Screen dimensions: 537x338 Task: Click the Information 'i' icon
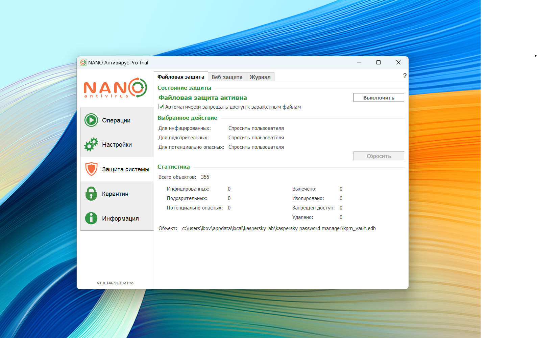pos(91,218)
